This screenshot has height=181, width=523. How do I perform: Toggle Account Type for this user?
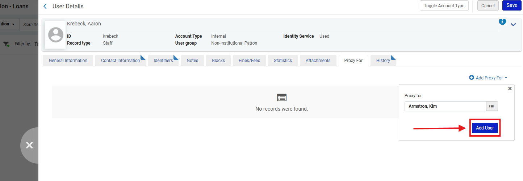(x=444, y=6)
